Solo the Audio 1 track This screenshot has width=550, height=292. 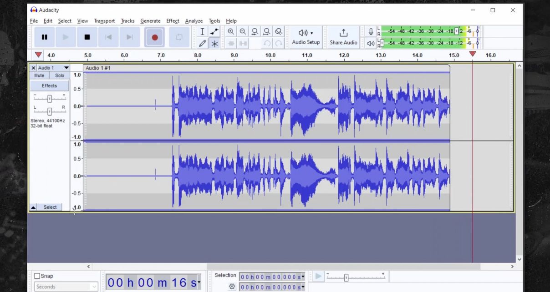(60, 75)
